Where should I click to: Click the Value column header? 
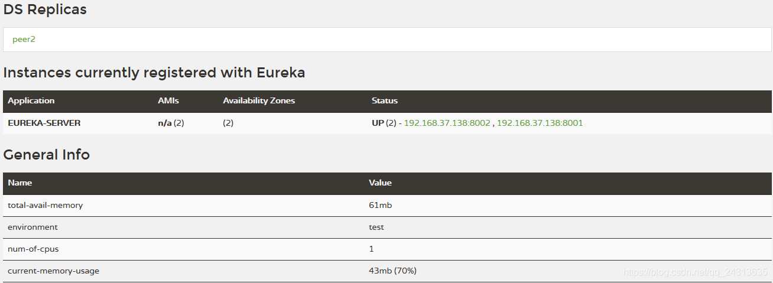pyautogui.click(x=380, y=183)
